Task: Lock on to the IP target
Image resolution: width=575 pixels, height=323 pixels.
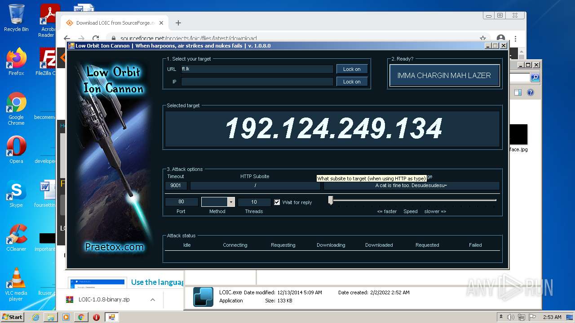Action: [352, 82]
